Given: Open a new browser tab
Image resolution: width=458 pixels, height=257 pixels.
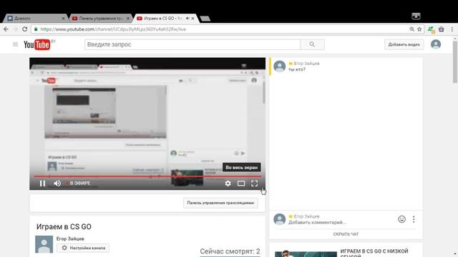Looking at the screenshot, I should pyautogui.click(x=205, y=19).
